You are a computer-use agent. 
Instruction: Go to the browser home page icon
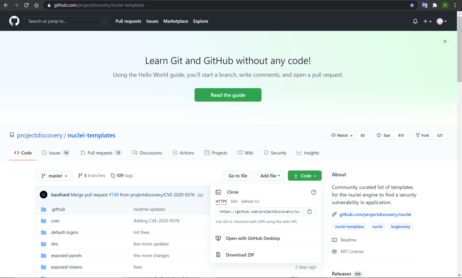[x=36, y=5]
